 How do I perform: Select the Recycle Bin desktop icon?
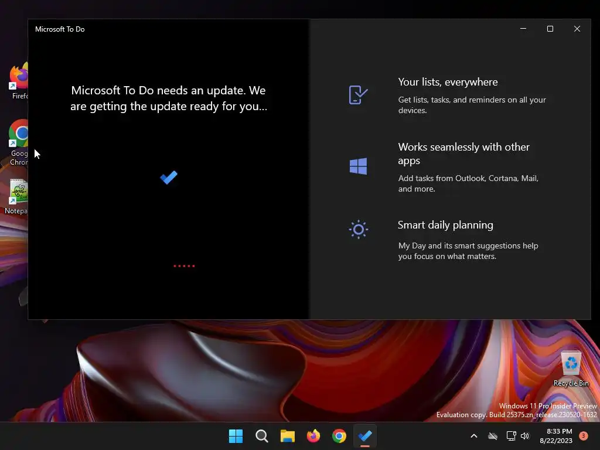[x=571, y=369]
